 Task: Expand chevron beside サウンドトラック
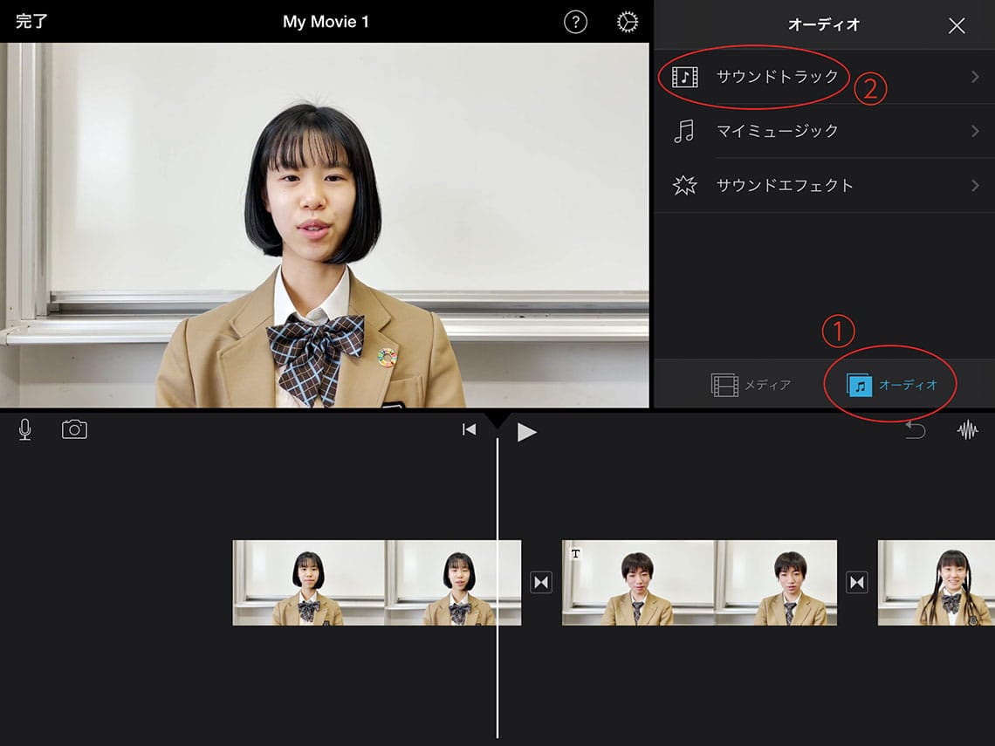[975, 77]
